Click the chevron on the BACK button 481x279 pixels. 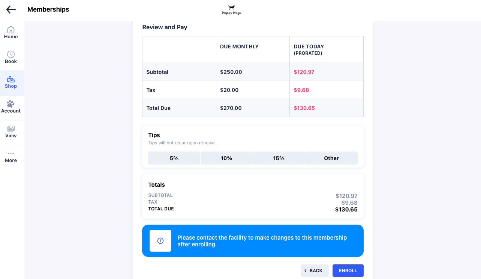click(306, 270)
